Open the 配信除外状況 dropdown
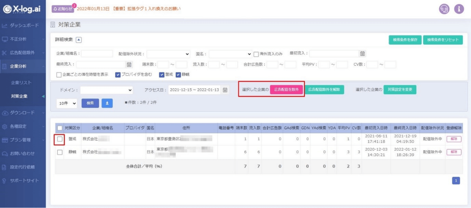Screen dimensions: 471x208 point(168,54)
